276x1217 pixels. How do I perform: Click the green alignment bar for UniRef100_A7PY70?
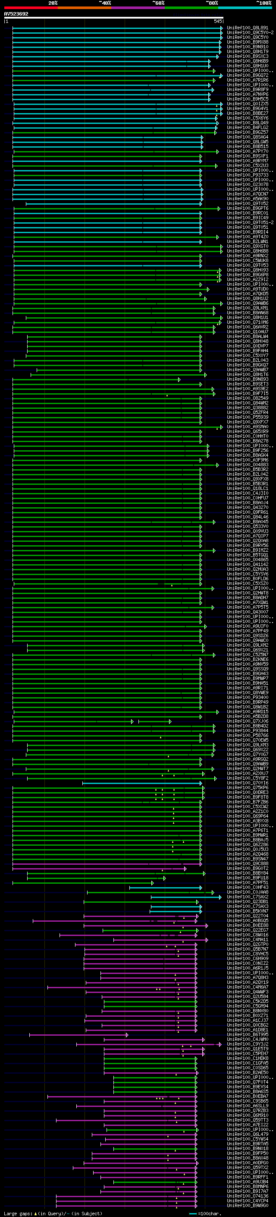116,152
